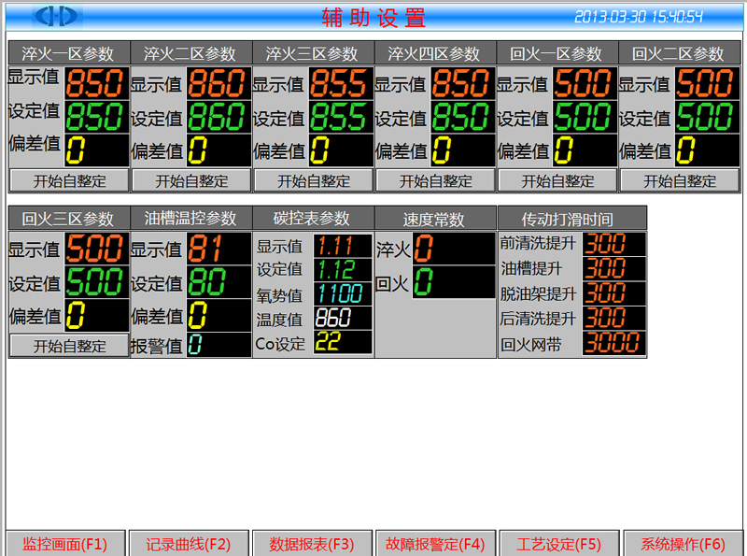Select 淬火三区 display value 855
Screen dimensions: 747x556
341,83
